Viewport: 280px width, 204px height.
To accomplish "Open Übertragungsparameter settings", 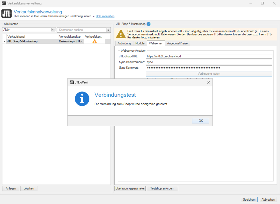I will 130,188.
